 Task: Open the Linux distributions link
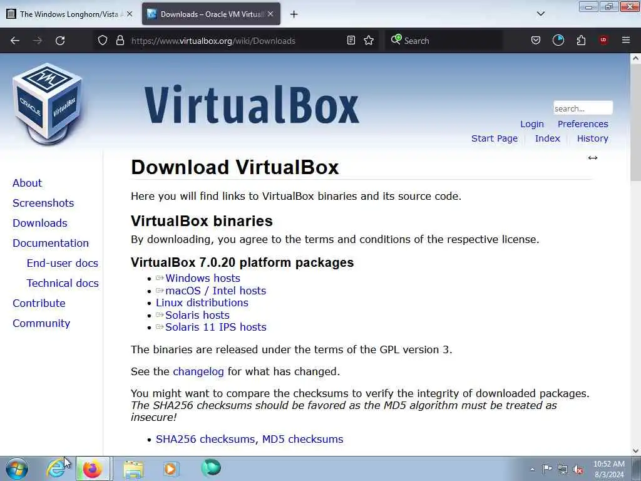point(202,303)
